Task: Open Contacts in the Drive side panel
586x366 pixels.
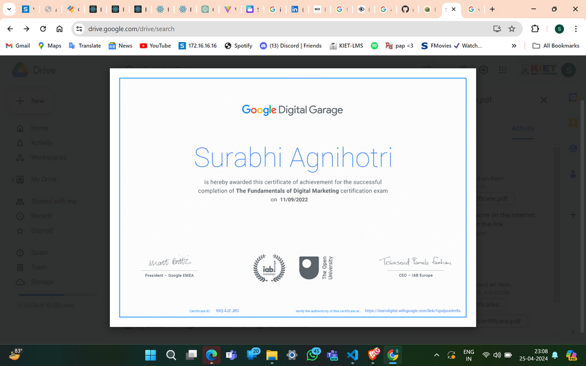Action: point(573,174)
